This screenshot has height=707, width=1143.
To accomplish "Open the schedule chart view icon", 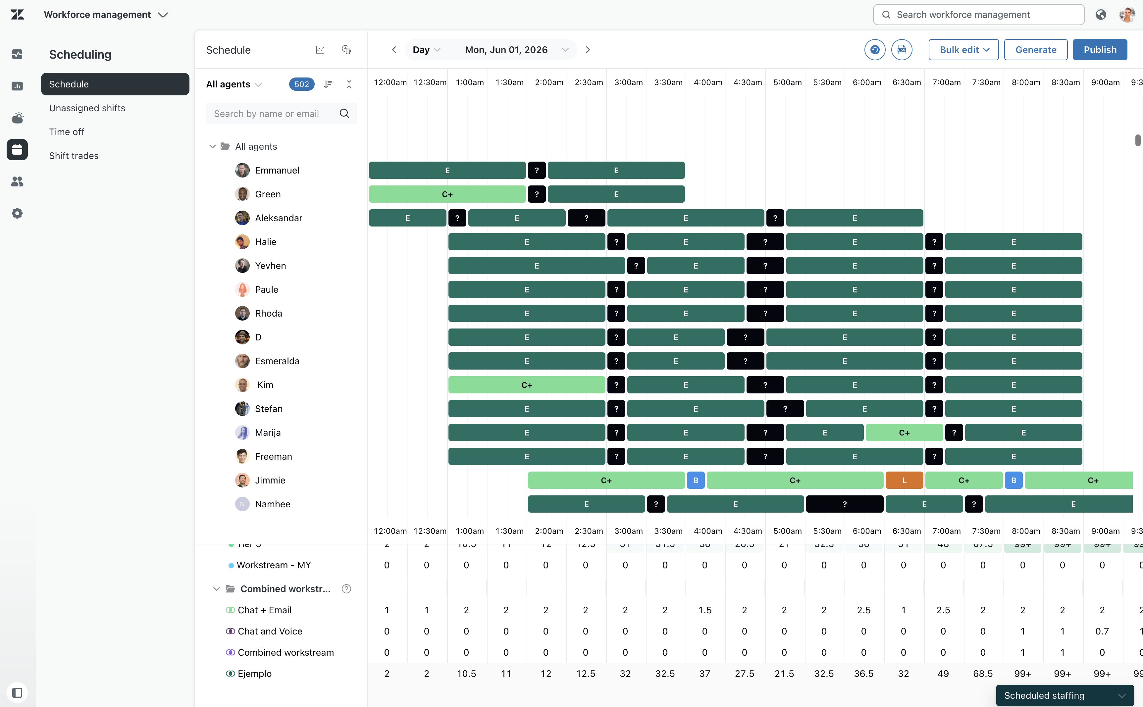I will click(x=320, y=50).
